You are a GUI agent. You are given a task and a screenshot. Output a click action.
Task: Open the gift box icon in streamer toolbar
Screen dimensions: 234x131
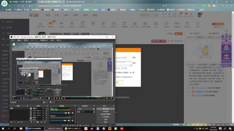pyautogui.click(x=93, y=24)
